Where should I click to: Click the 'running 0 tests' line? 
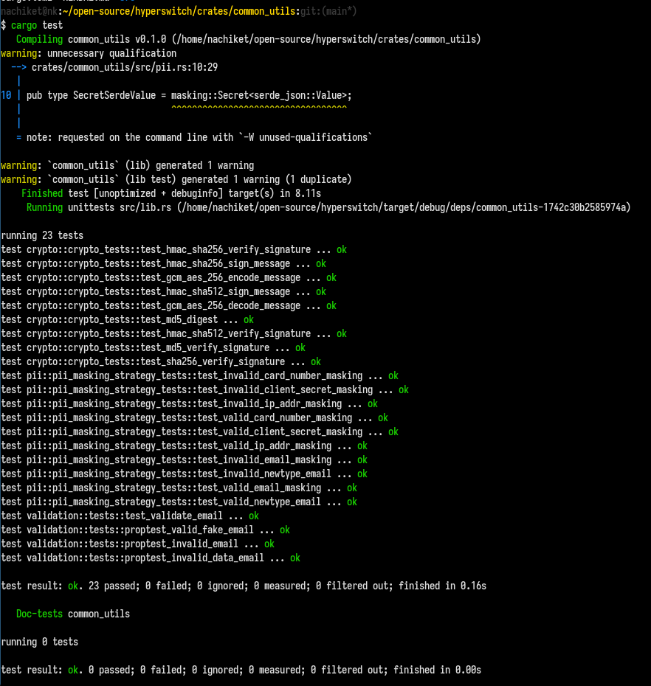pyautogui.click(x=39, y=642)
